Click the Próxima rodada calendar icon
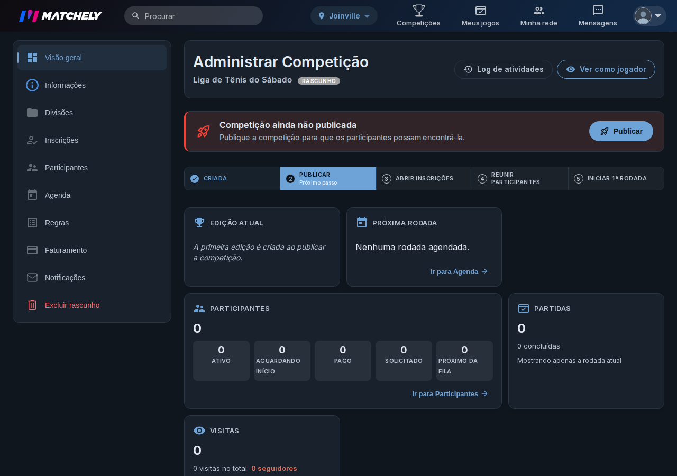Image resolution: width=677 pixels, height=476 pixels. point(362,223)
